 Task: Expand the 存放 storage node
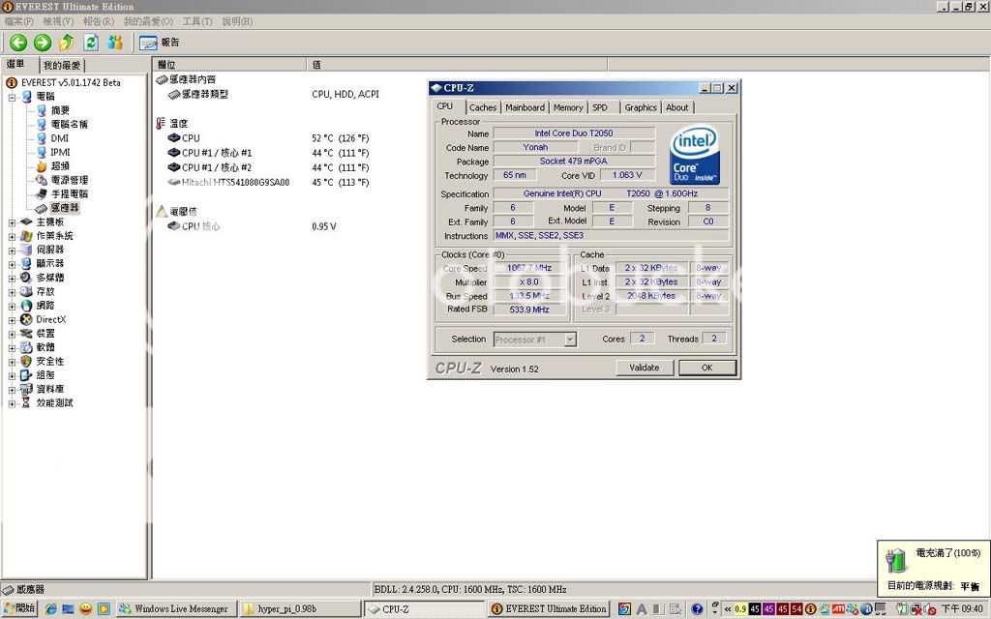coord(12,292)
